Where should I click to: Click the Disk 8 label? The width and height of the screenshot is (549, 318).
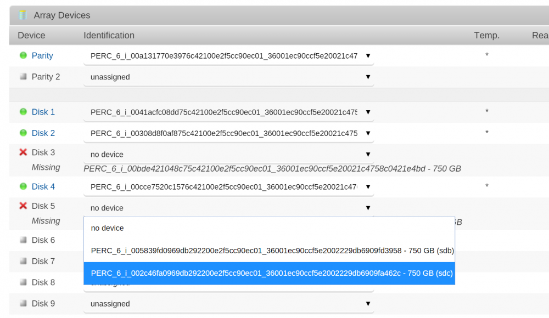click(x=43, y=282)
